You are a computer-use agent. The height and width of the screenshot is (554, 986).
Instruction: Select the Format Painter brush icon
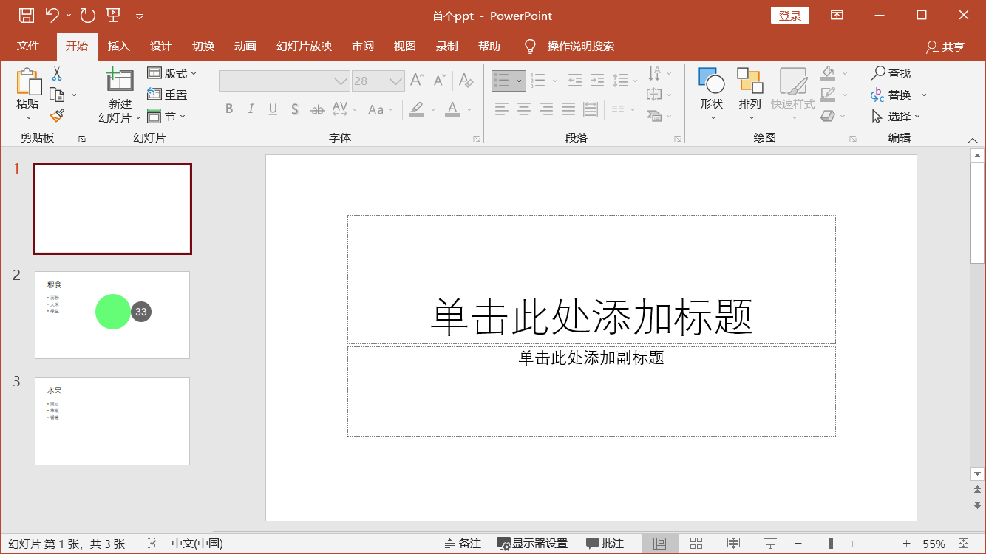57,115
